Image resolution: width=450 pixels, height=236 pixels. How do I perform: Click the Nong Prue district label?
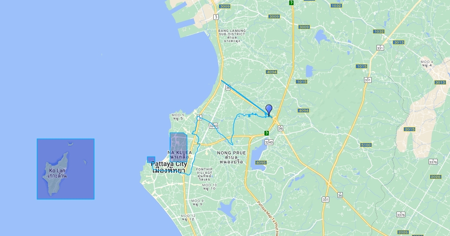[x=231, y=157]
